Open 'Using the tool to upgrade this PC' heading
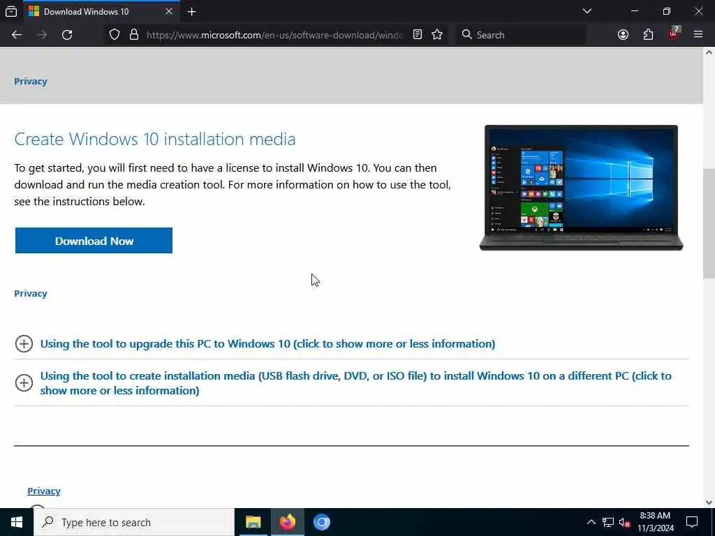This screenshot has height=536, width=715. point(267,343)
